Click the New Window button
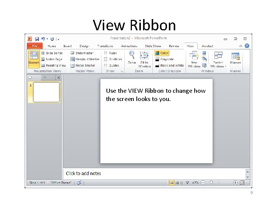 pos(194,59)
